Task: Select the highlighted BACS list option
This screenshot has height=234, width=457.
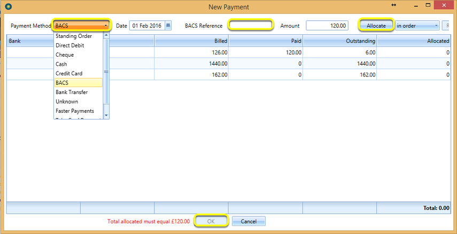Action: (x=78, y=83)
